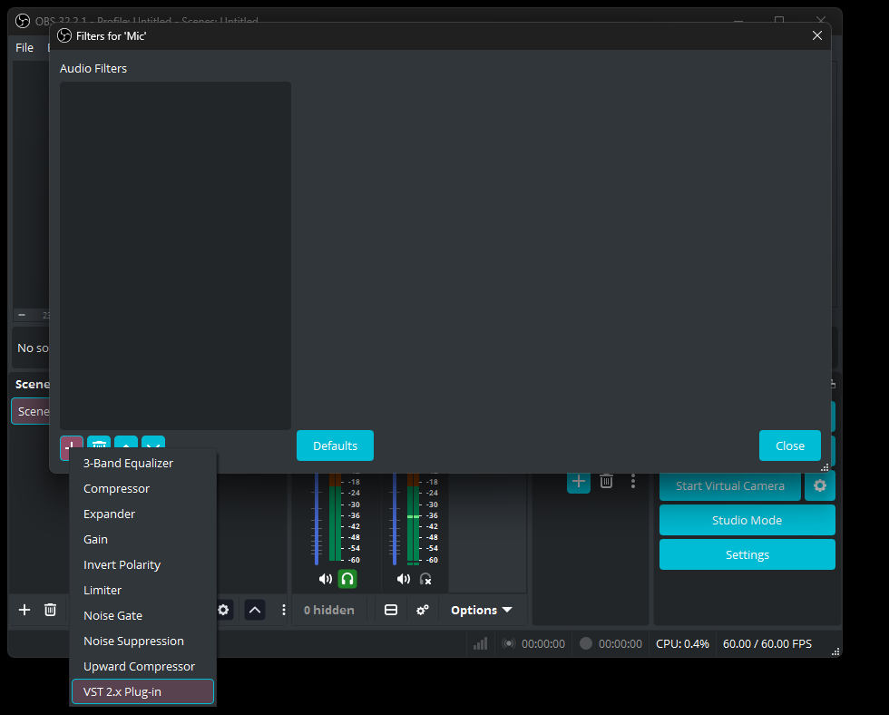Select the Limiter filter option
Image resolution: width=889 pixels, height=715 pixels.
coord(142,591)
